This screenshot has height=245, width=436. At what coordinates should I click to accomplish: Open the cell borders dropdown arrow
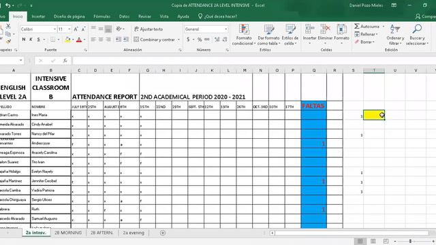pos(59,39)
